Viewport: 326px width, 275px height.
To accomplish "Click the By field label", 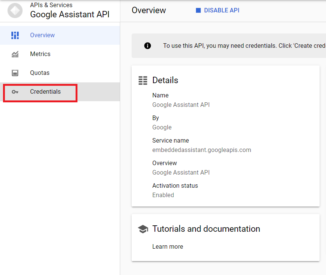I will click(x=156, y=118).
